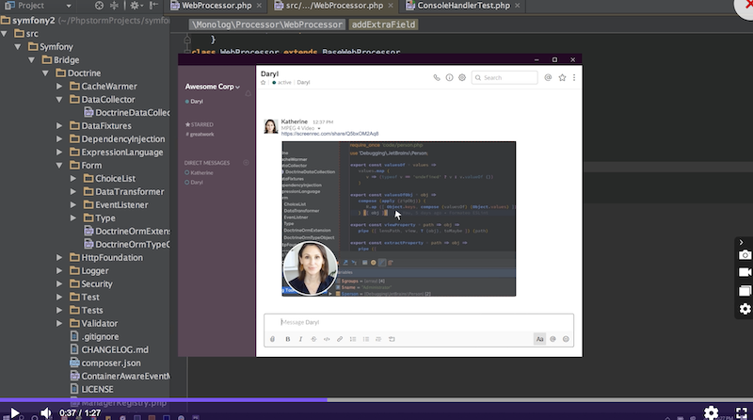Click collapse all icon in Project toolbar

tap(114, 6)
